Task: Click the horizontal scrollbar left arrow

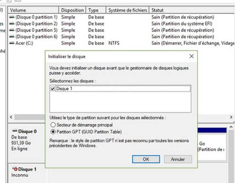Action: pyautogui.click(x=11, y=117)
